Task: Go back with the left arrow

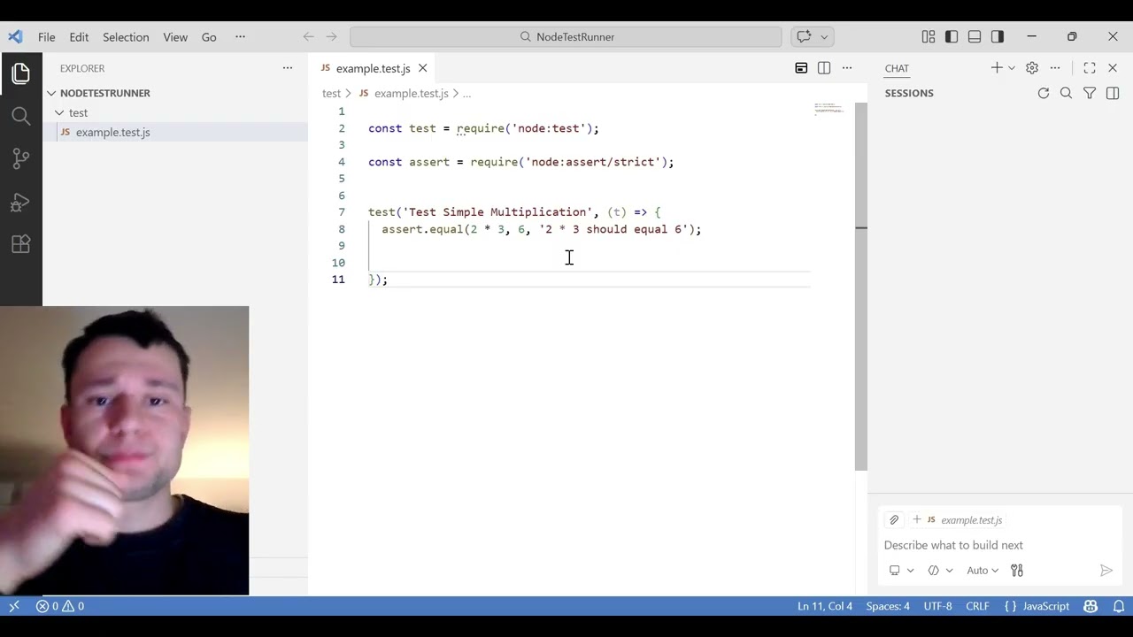Action: point(308,36)
